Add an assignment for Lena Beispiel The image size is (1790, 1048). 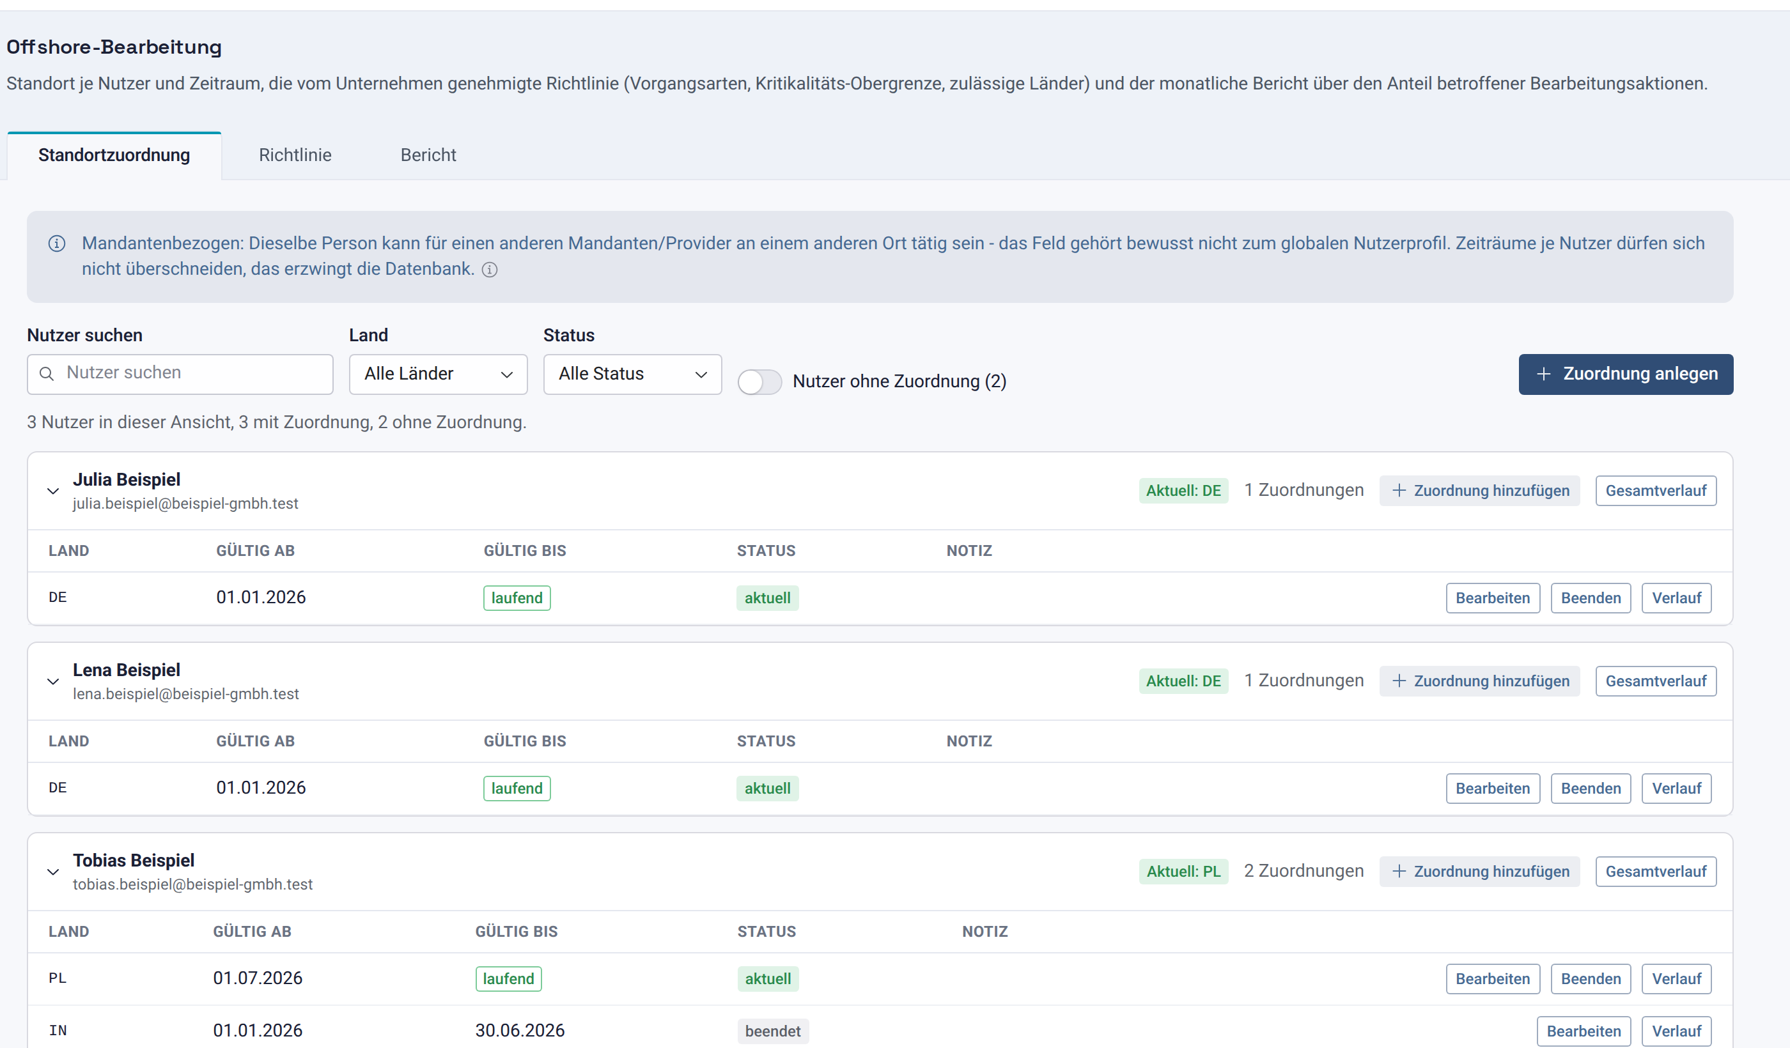(x=1479, y=681)
